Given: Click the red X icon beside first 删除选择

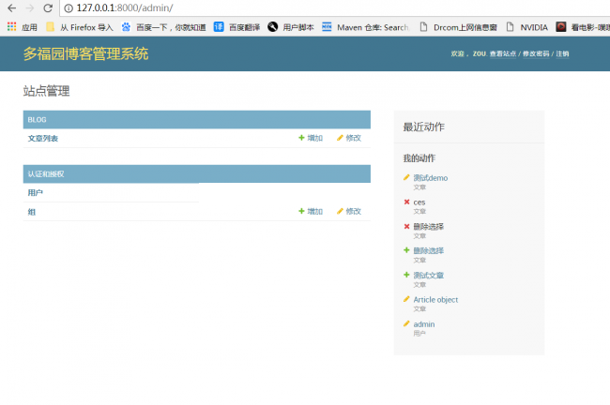Looking at the screenshot, I should coord(406,226).
